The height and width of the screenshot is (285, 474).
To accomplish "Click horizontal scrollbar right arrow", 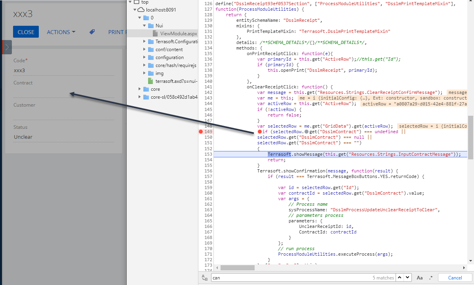I will (x=464, y=268).
